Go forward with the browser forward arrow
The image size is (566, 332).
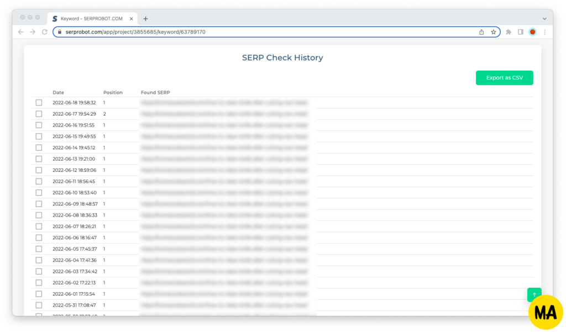click(x=33, y=32)
